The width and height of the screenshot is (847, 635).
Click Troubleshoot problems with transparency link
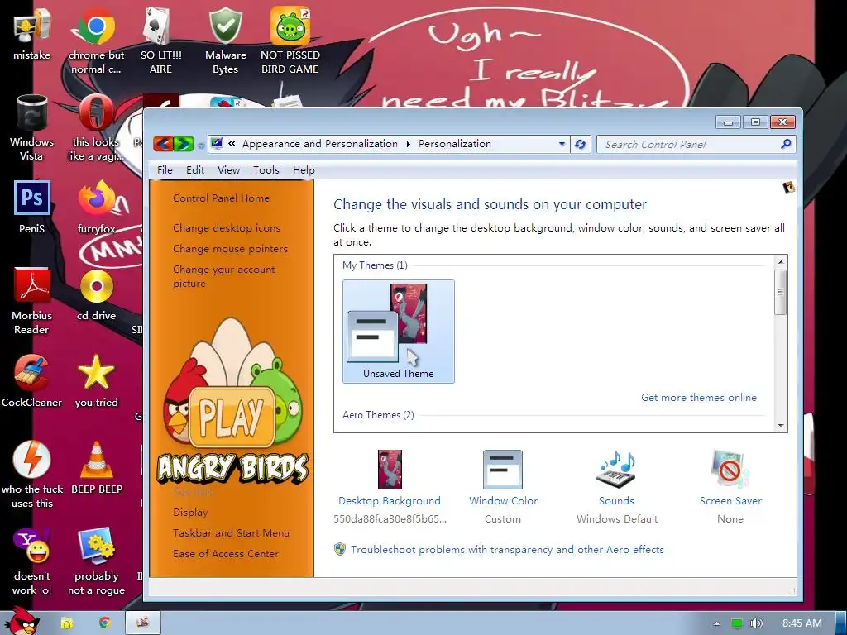(x=507, y=550)
